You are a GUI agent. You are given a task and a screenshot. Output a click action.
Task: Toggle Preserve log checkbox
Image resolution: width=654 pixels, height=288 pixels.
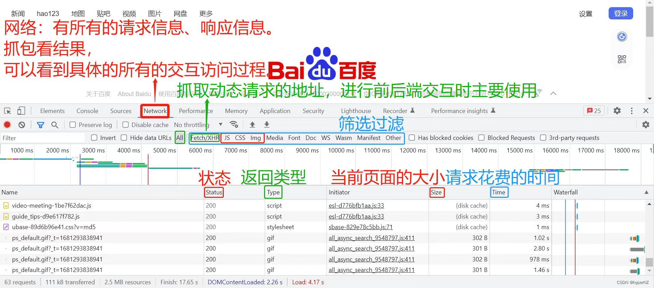[73, 125]
